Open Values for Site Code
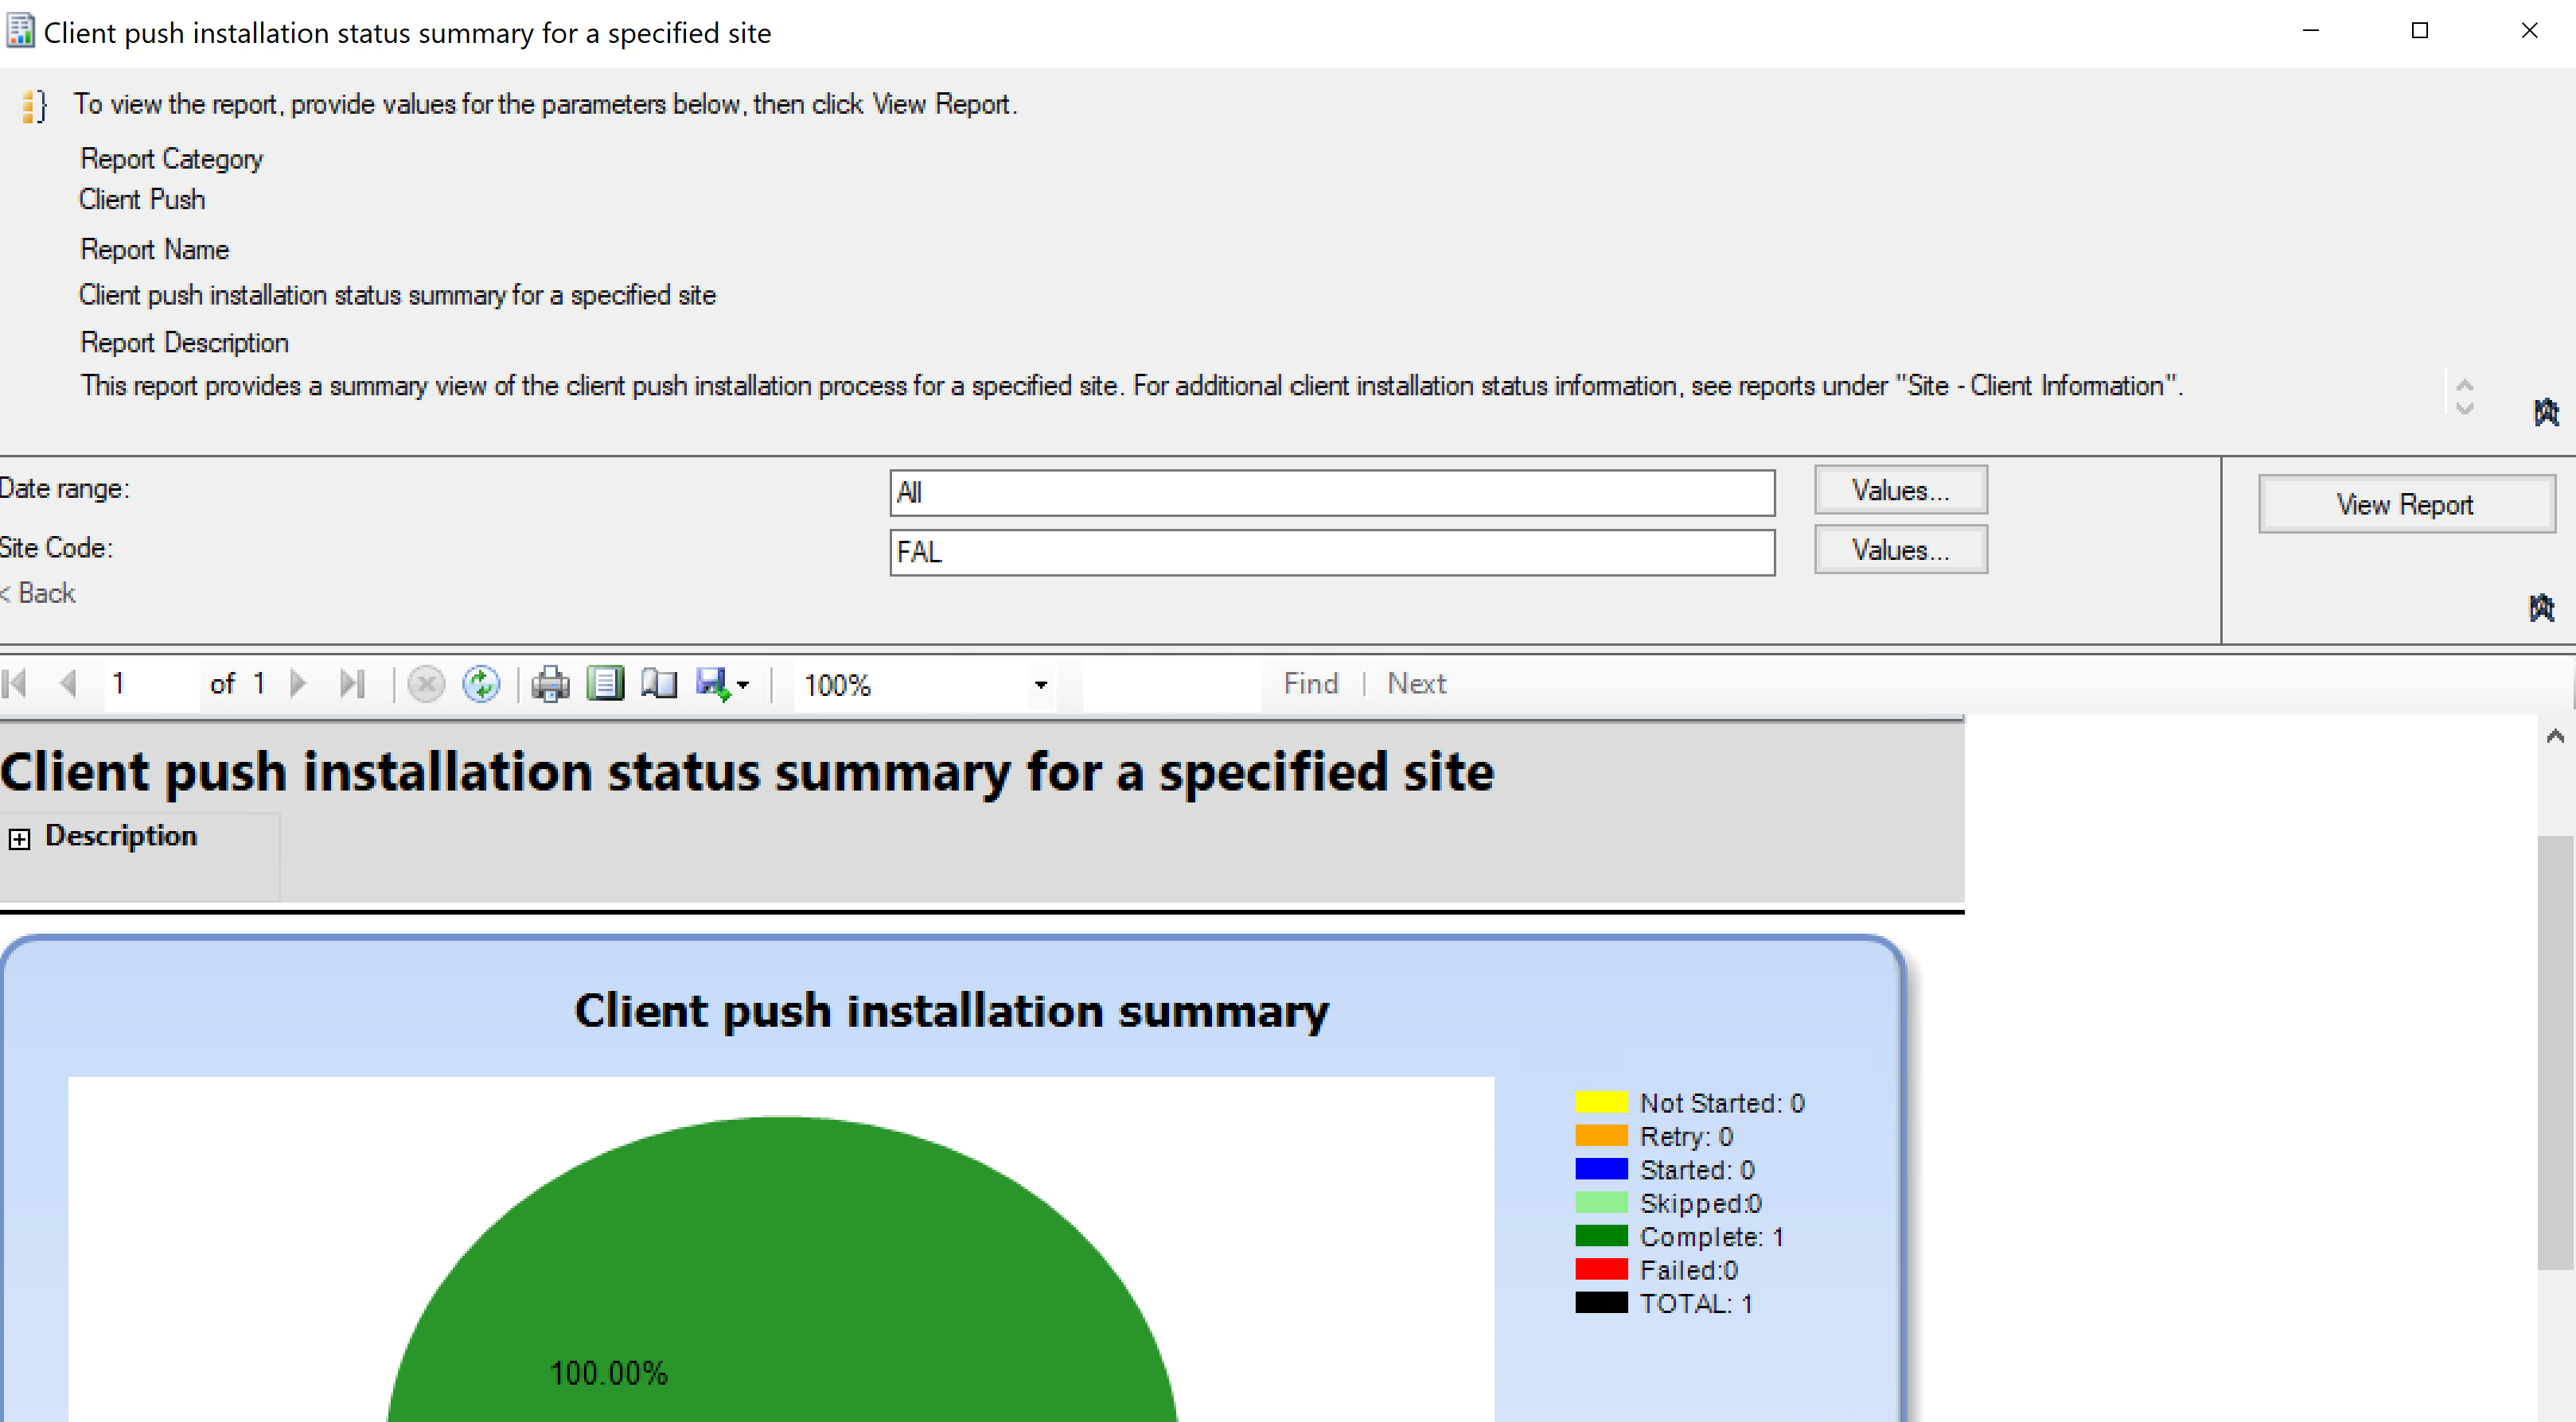2576x1422 pixels. [1900, 550]
